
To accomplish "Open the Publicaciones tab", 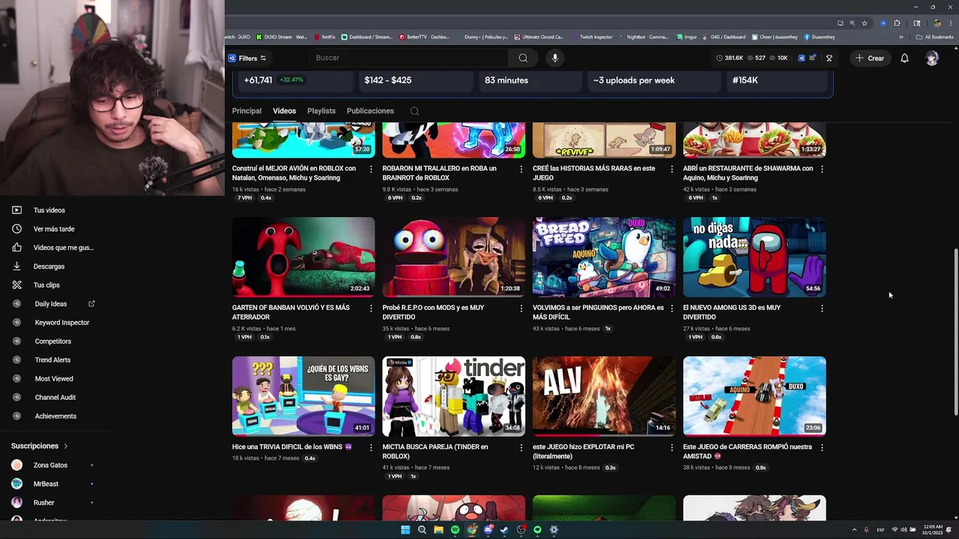I will [x=370, y=111].
